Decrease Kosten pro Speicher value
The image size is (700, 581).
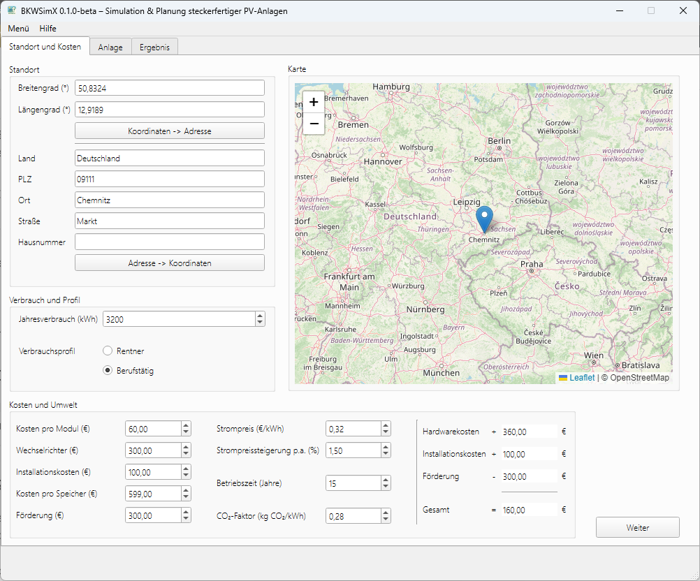coord(186,498)
